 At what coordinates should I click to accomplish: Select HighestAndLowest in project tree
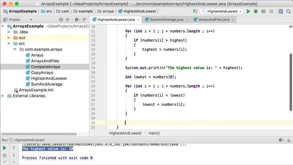(49, 78)
